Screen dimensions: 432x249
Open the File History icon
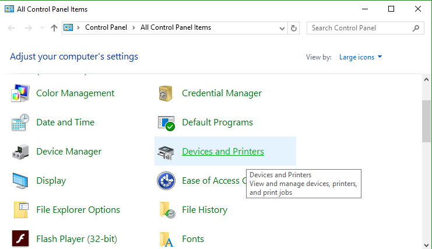(166, 210)
